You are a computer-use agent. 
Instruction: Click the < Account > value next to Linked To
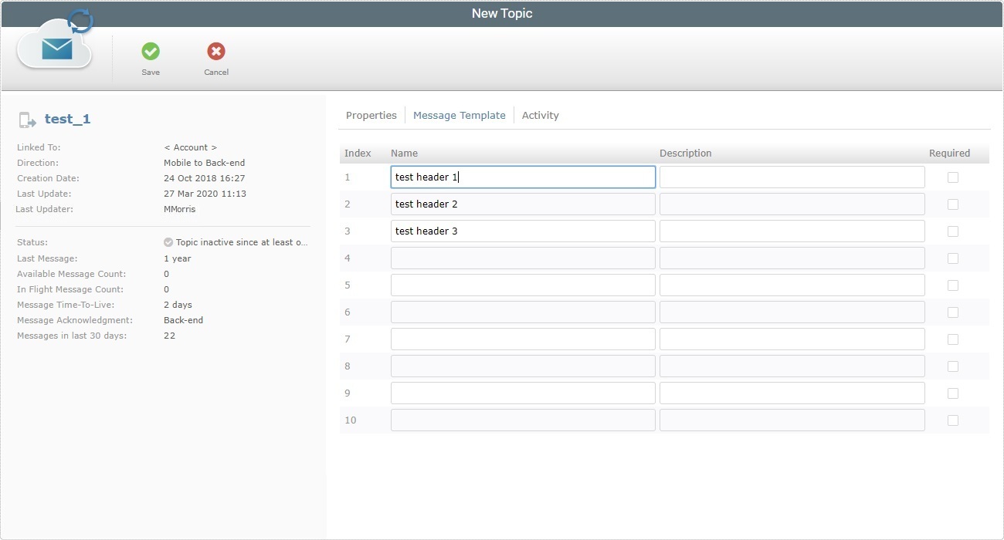click(x=190, y=147)
